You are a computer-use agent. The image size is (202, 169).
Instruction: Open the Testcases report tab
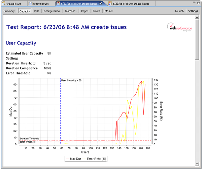tap(70, 11)
